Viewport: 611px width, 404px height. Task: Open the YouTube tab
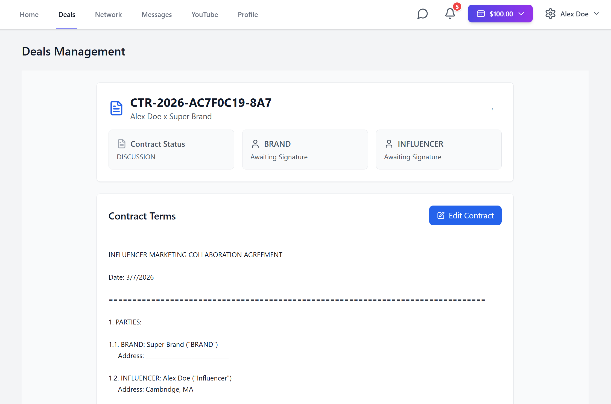pos(205,14)
